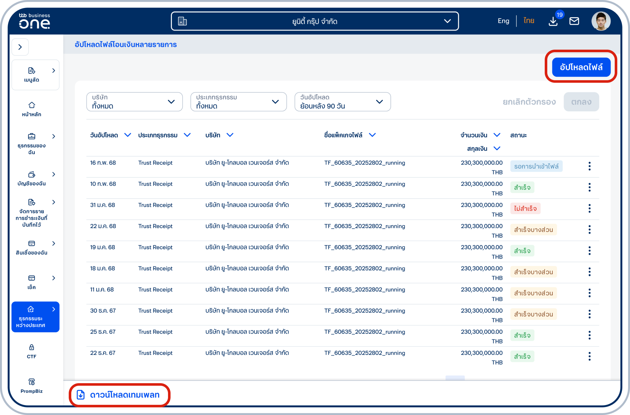
Task: Open the company selector ยูนิตี้ กรุ๊ป จำกัด
Action: [314, 21]
